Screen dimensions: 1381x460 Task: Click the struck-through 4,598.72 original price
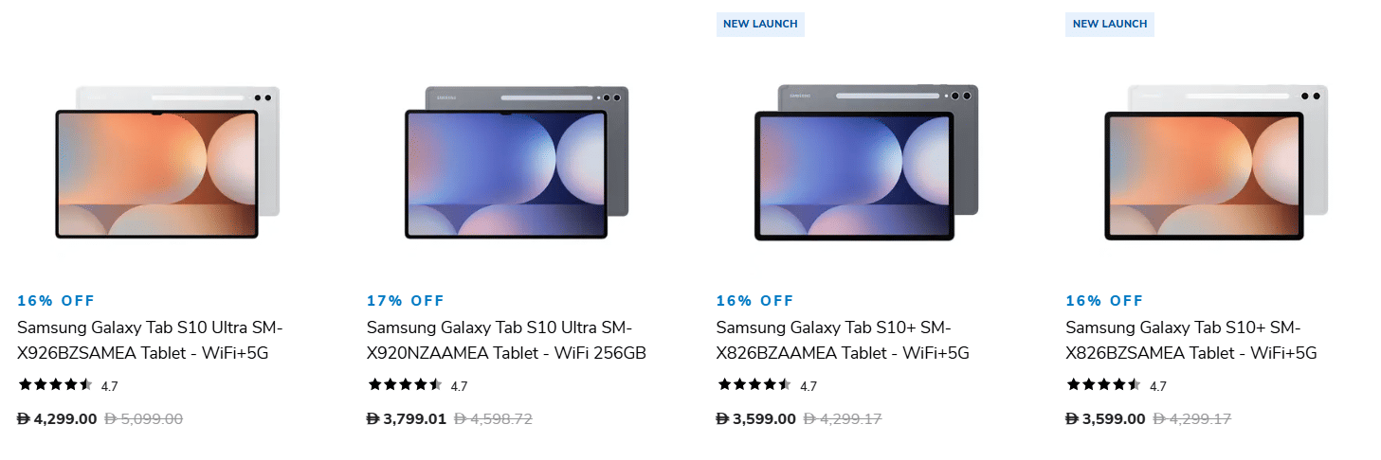click(x=493, y=418)
